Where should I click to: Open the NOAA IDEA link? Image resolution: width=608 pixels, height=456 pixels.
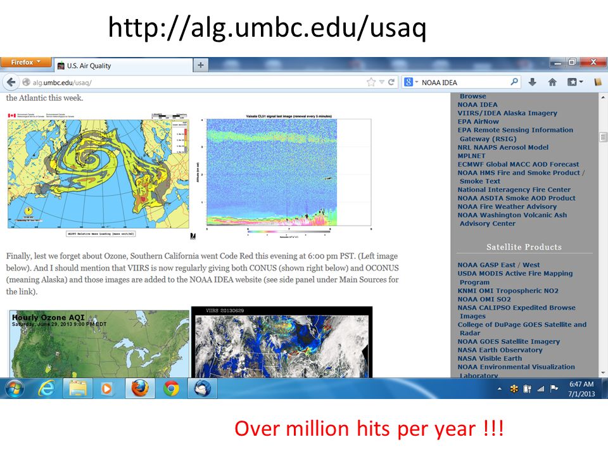[x=478, y=104]
